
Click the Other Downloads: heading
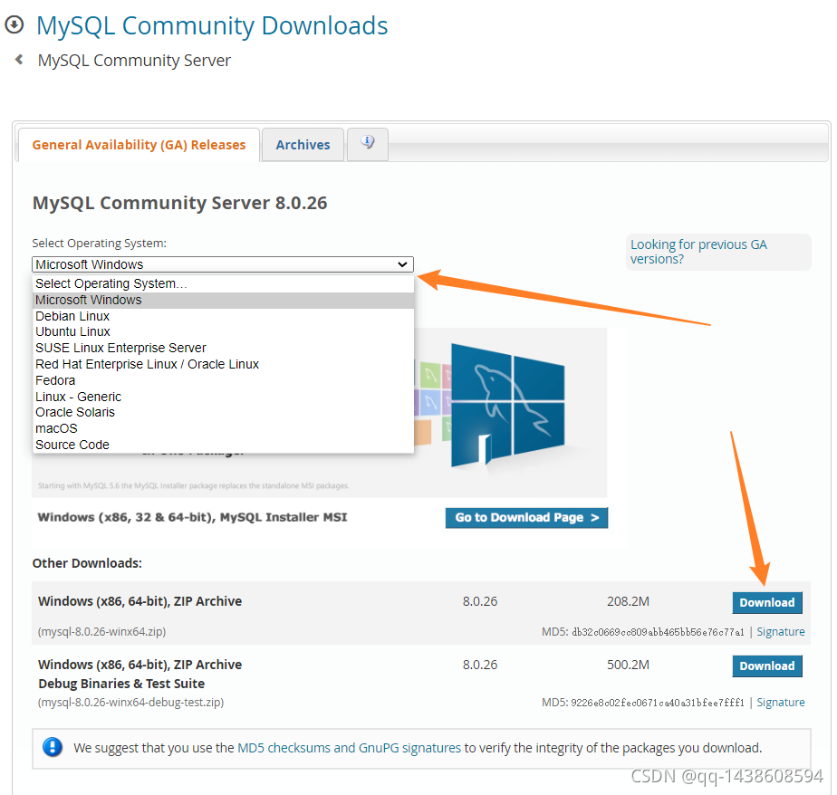[87, 563]
